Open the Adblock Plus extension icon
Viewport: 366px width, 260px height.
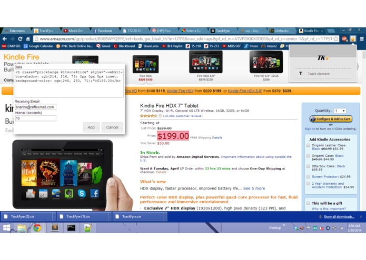tap(345, 39)
